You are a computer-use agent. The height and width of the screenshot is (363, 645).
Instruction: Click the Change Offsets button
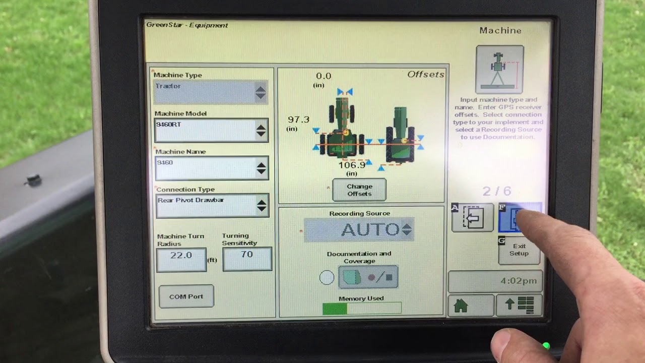[x=359, y=190]
